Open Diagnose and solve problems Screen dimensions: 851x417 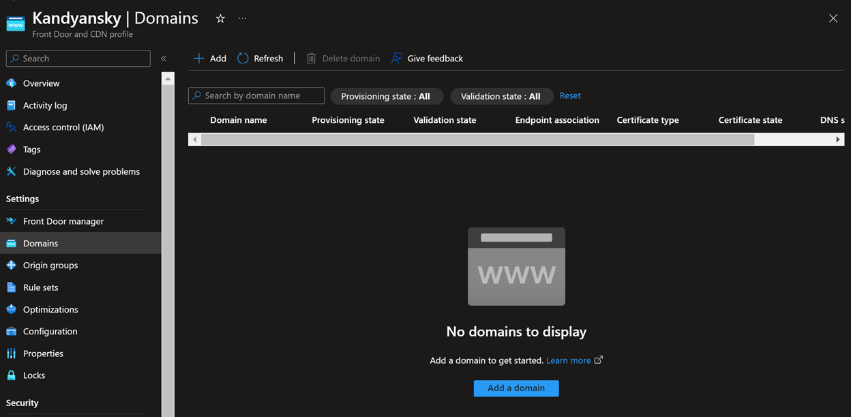tap(80, 171)
